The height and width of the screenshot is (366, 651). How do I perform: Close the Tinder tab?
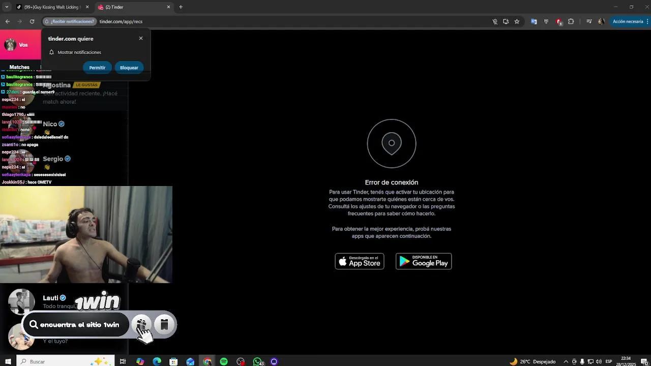(168, 7)
